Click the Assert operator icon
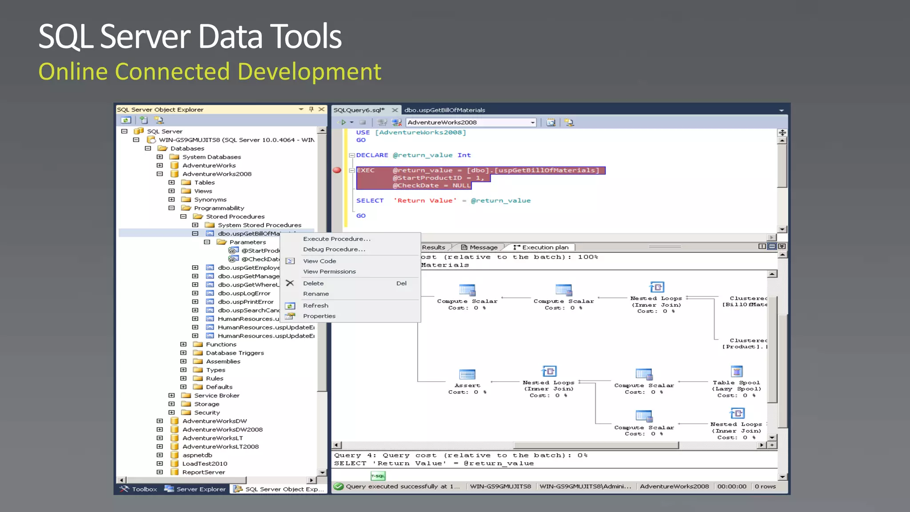Image resolution: width=910 pixels, height=512 pixels. coord(467,374)
